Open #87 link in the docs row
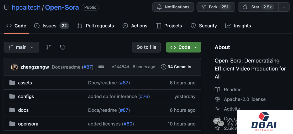The width and height of the screenshot is (293, 134). [x=124, y=110]
